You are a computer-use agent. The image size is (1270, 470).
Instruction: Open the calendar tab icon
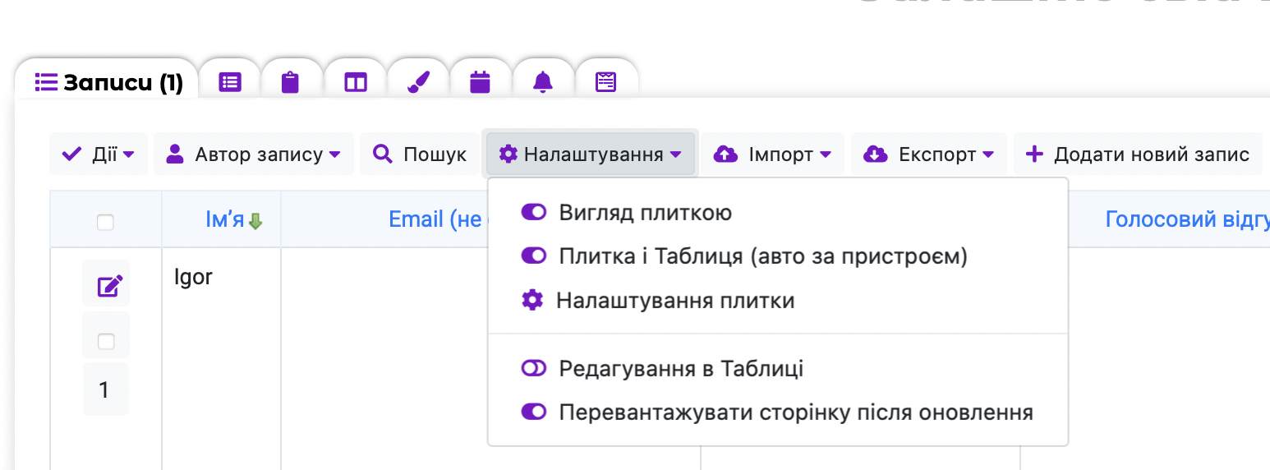tap(480, 82)
